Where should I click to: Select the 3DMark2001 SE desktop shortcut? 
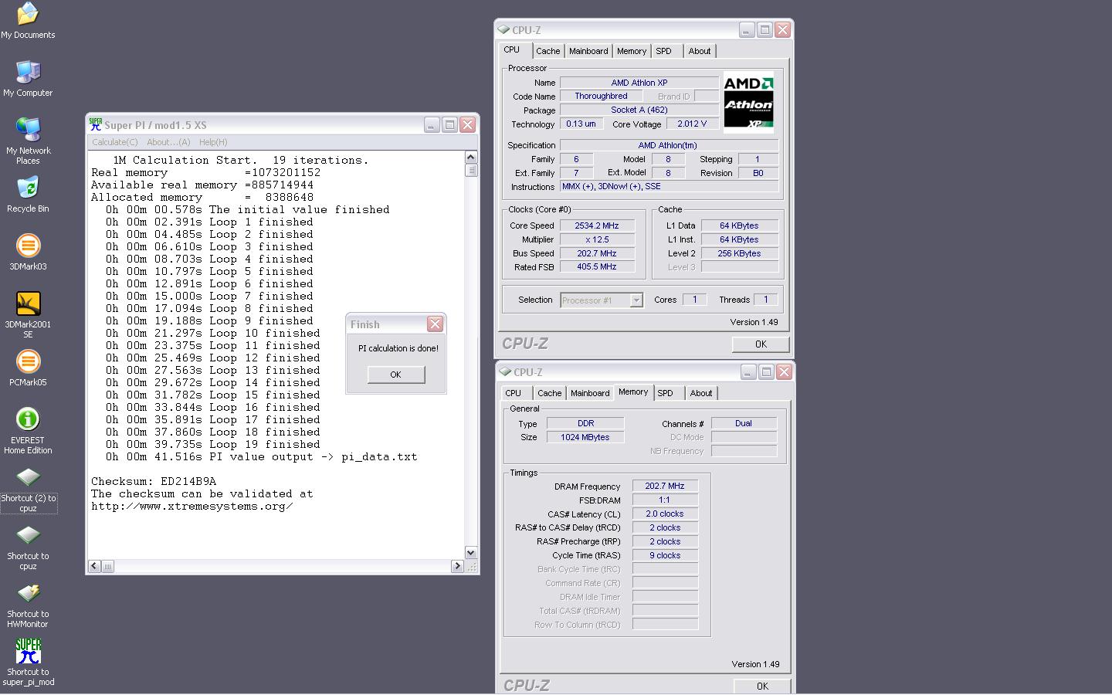click(28, 314)
